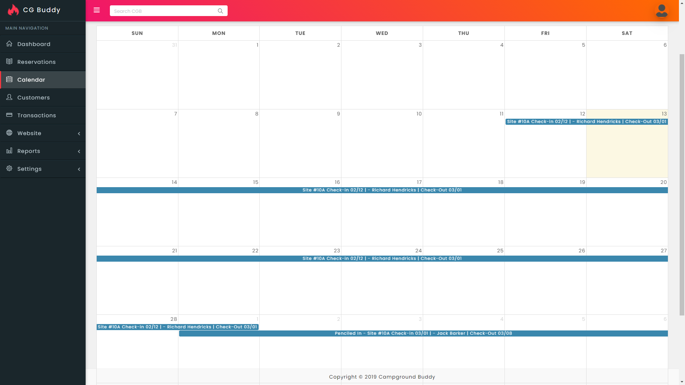685x385 pixels.
Task: Expand the Reports submenu chevron
Action: click(x=79, y=151)
